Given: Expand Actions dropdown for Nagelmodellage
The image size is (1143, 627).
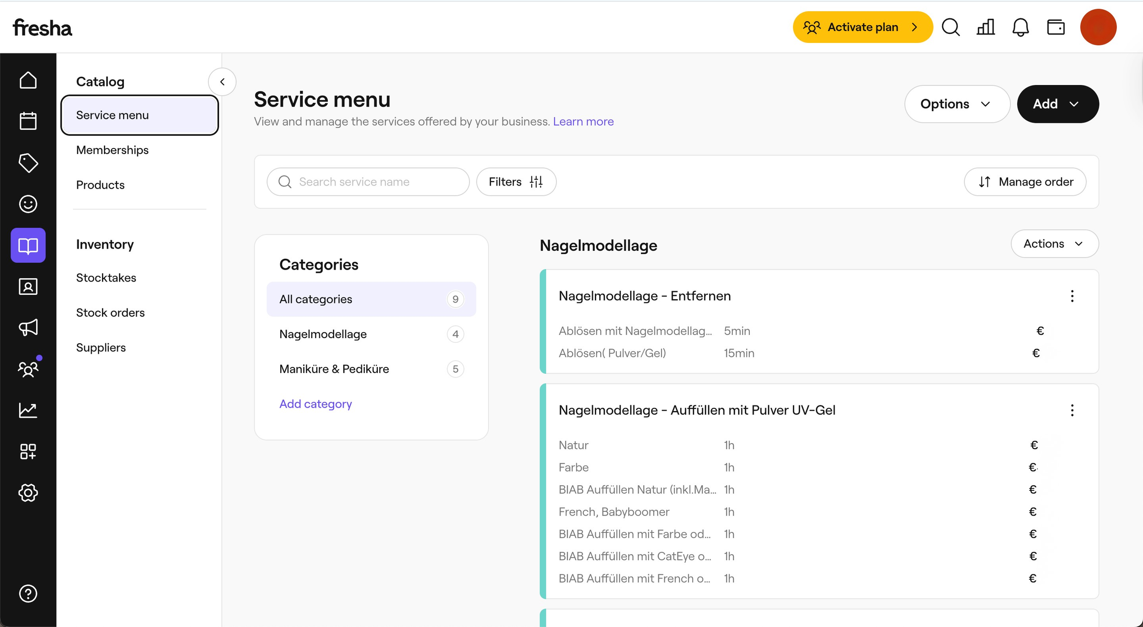Looking at the screenshot, I should 1054,244.
